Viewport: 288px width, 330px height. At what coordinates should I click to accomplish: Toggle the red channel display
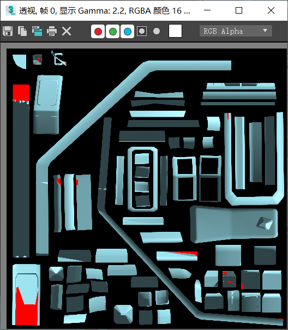[98, 31]
